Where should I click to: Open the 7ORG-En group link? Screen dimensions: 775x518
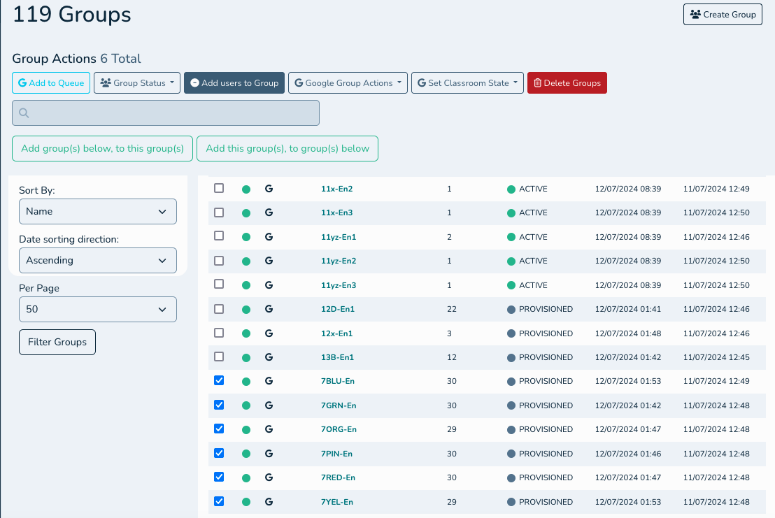click(x=339, y=429)
